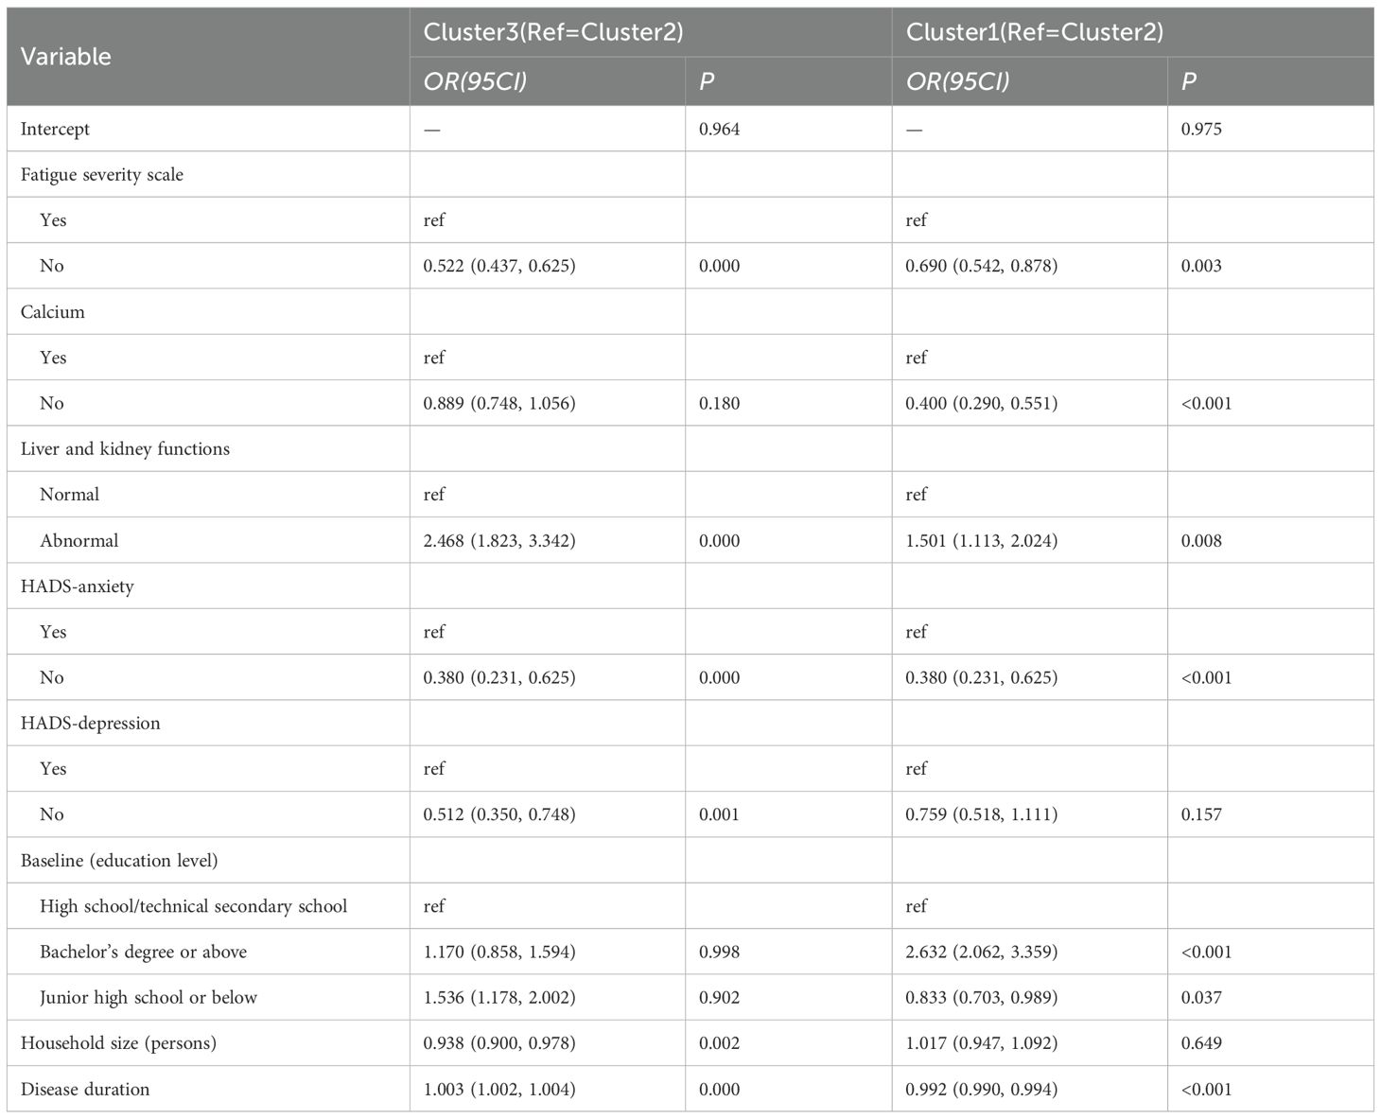Click the Intercept P value 0.964
The height and width of the screenshot is (1119, 1381).
point(719,129)
